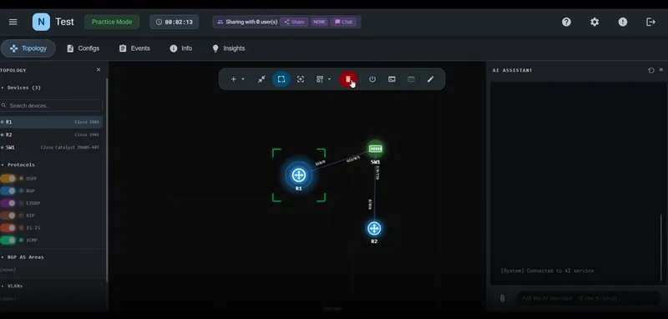Click the layout grid icon
The width and height of the screenshot is (668, 319).
(x=320, y=79)
